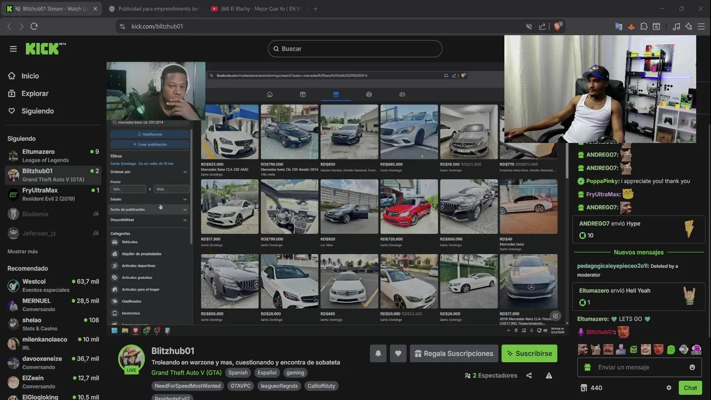Select FryUltraMax in the followed list
The image size is (711, 400).
click(53, 194)
